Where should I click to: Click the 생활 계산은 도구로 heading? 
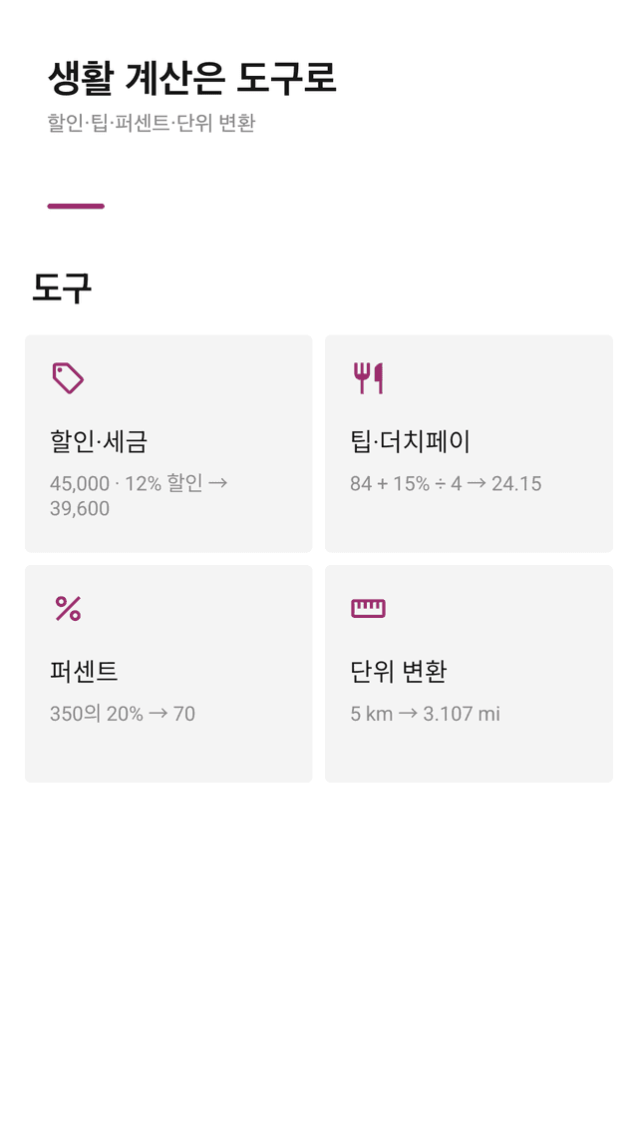[191, 78]
